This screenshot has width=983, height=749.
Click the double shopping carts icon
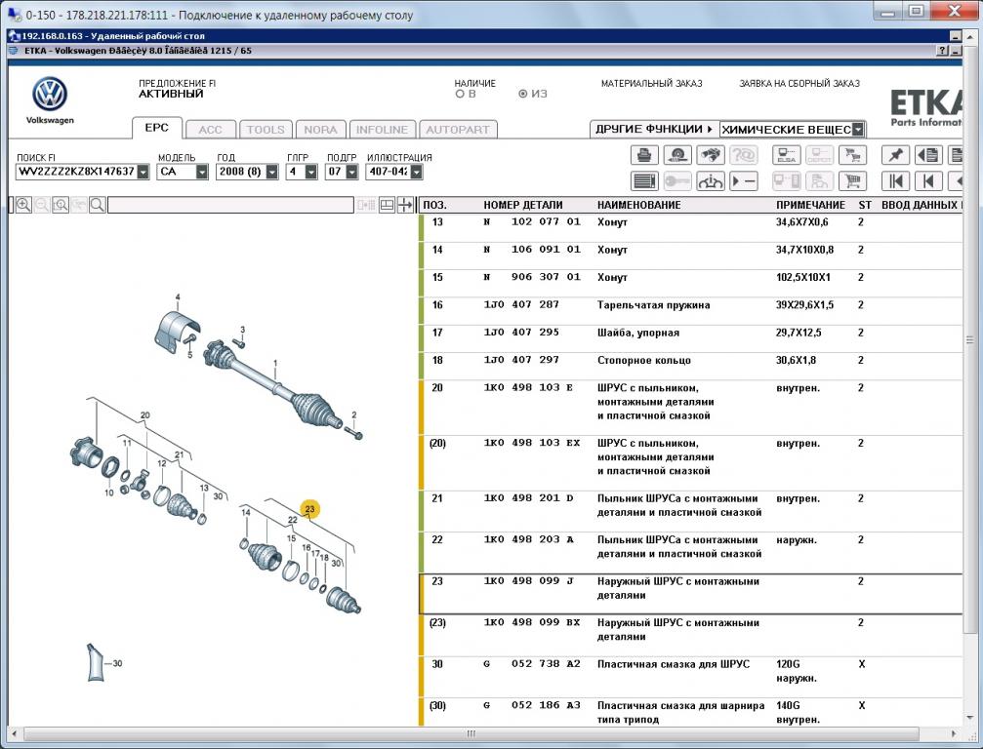[x=852, y=155]
